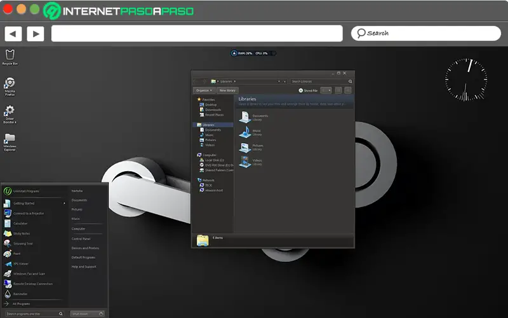Click the browser frame back arrow button
This screenshot has height=318, width=508.
[13, 34]
